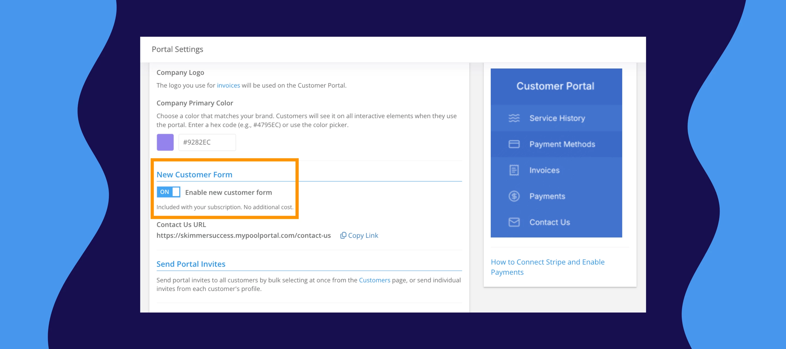Click the Service History waves icon
The width and height of the screenshot is (786, 349).
click(x=514, y=118)
